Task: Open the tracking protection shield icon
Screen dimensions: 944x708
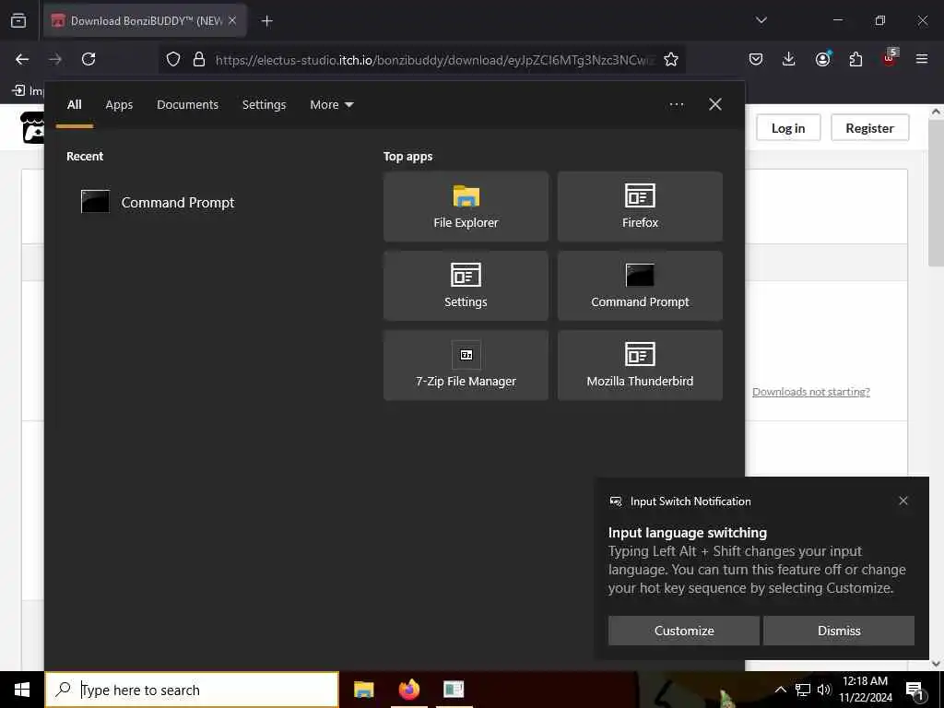Action: pos(173,59)
